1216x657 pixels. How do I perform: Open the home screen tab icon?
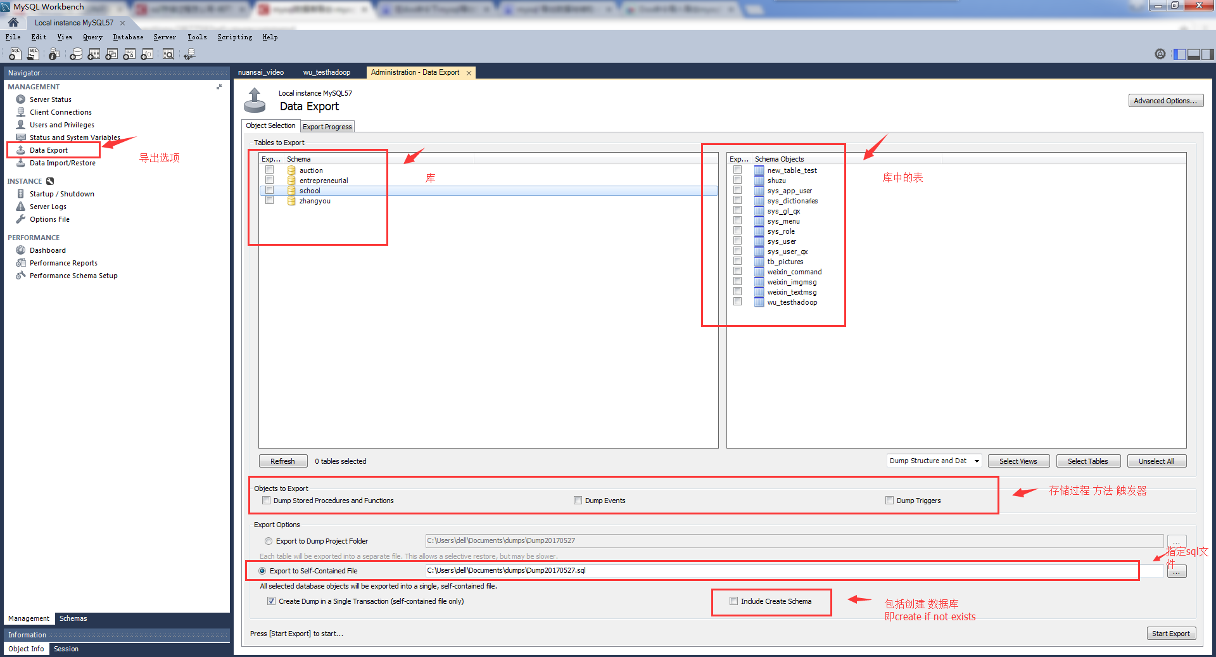click(x=13, y=22)
